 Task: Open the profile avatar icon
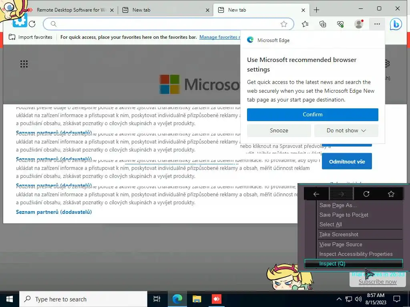359,24
